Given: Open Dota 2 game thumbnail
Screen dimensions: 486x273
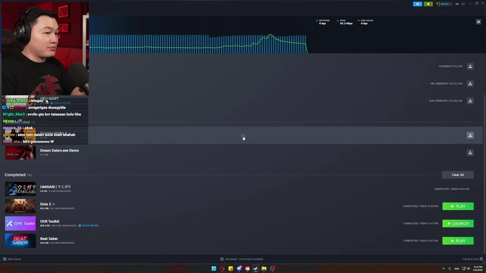Looking at the screenshot, I should 20,206.
